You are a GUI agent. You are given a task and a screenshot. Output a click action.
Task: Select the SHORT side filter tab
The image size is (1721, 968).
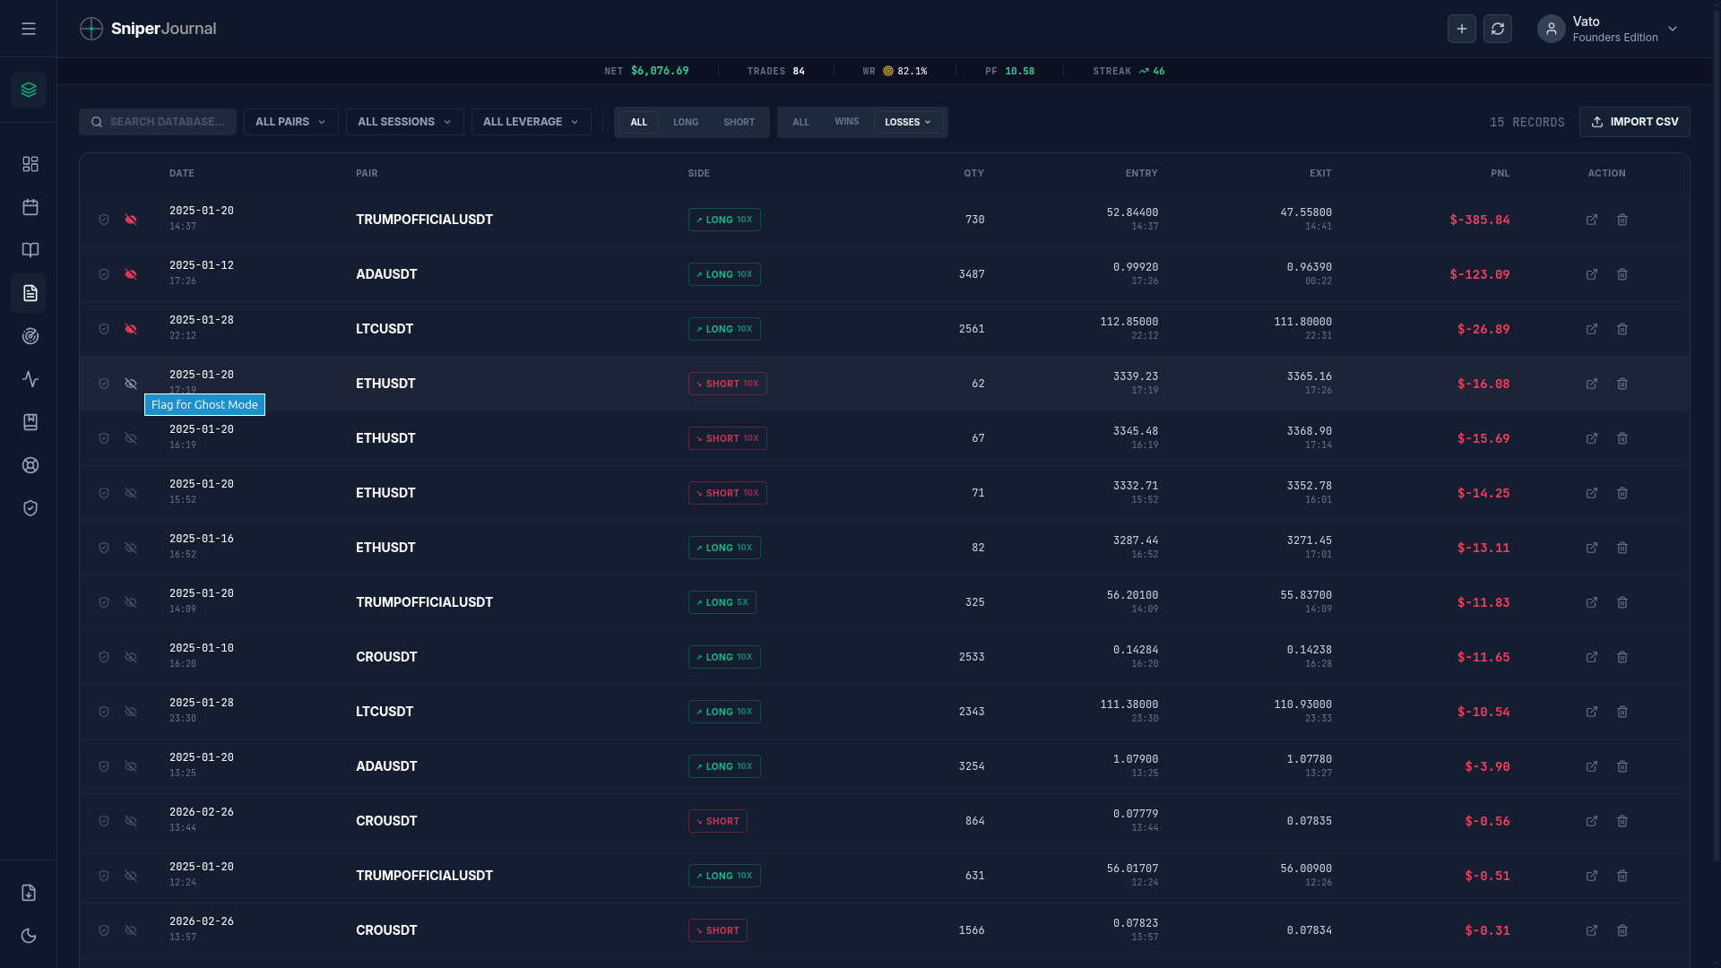coord(739,122)
